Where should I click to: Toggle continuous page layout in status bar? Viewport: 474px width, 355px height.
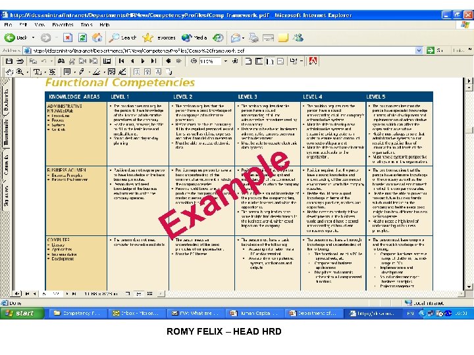[139, 293]
